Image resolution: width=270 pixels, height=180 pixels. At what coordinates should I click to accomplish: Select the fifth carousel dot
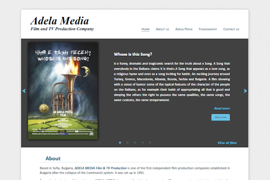[150, 143]
